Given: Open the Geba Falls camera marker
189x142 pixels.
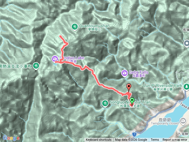Looking at the screenshot, I should click(x=125, y=73).
